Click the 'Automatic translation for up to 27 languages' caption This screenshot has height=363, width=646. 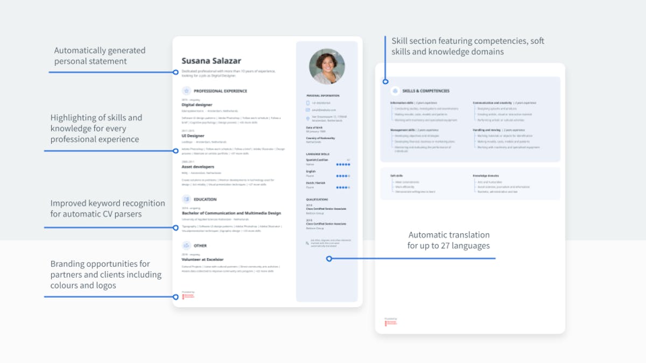coord(448,240)
